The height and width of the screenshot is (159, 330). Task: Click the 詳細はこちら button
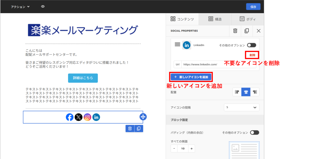pos(83,78)
